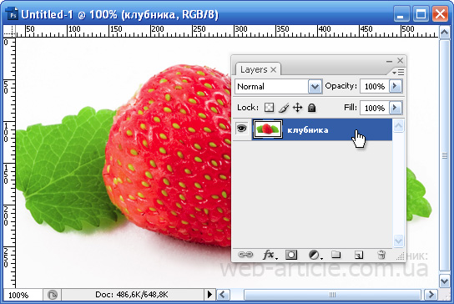
Task: Open the Doc status info arrow menu
Action: click(209, 295)
